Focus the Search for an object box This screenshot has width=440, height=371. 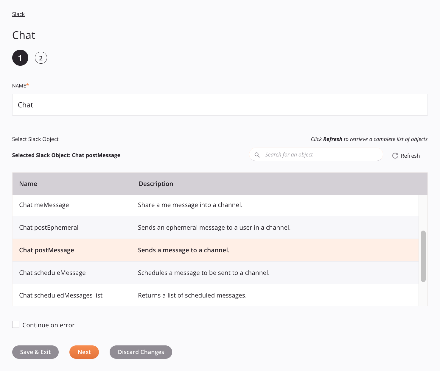pyautogui.click(x=316, y=155)
